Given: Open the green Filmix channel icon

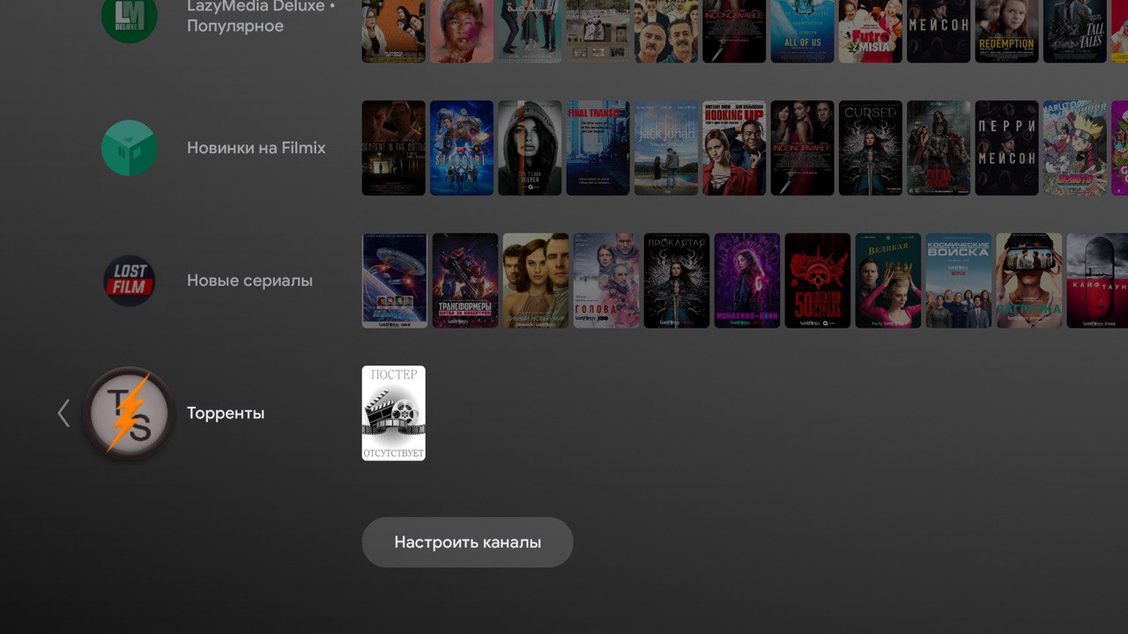Looking at the screenshot, I should (x=130, y=148).
